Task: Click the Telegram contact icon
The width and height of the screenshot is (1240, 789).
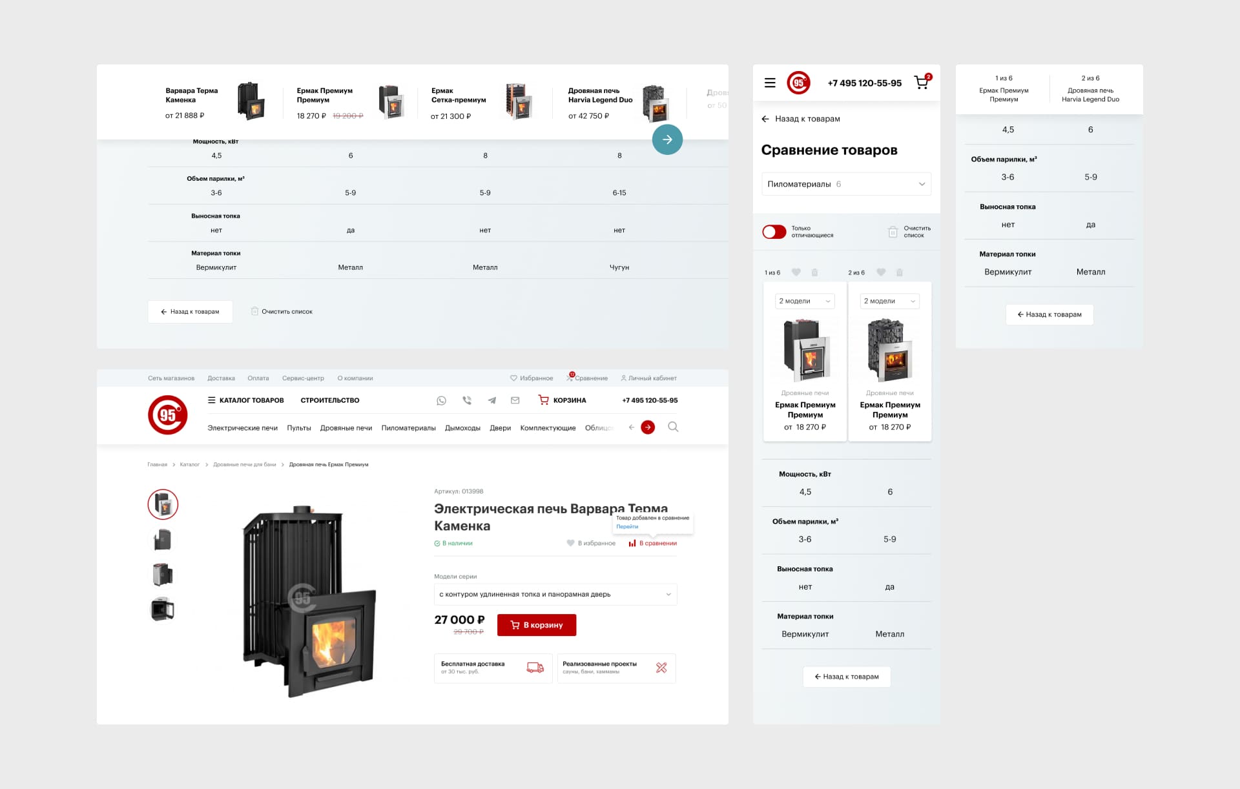Action: pos(491,400)
